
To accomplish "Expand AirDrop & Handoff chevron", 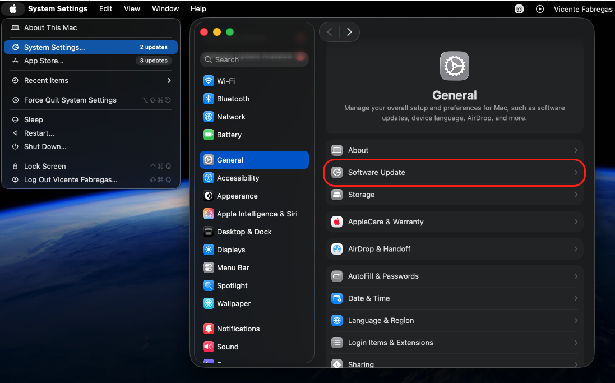I will pyautogui.click(x=576, y=249).
